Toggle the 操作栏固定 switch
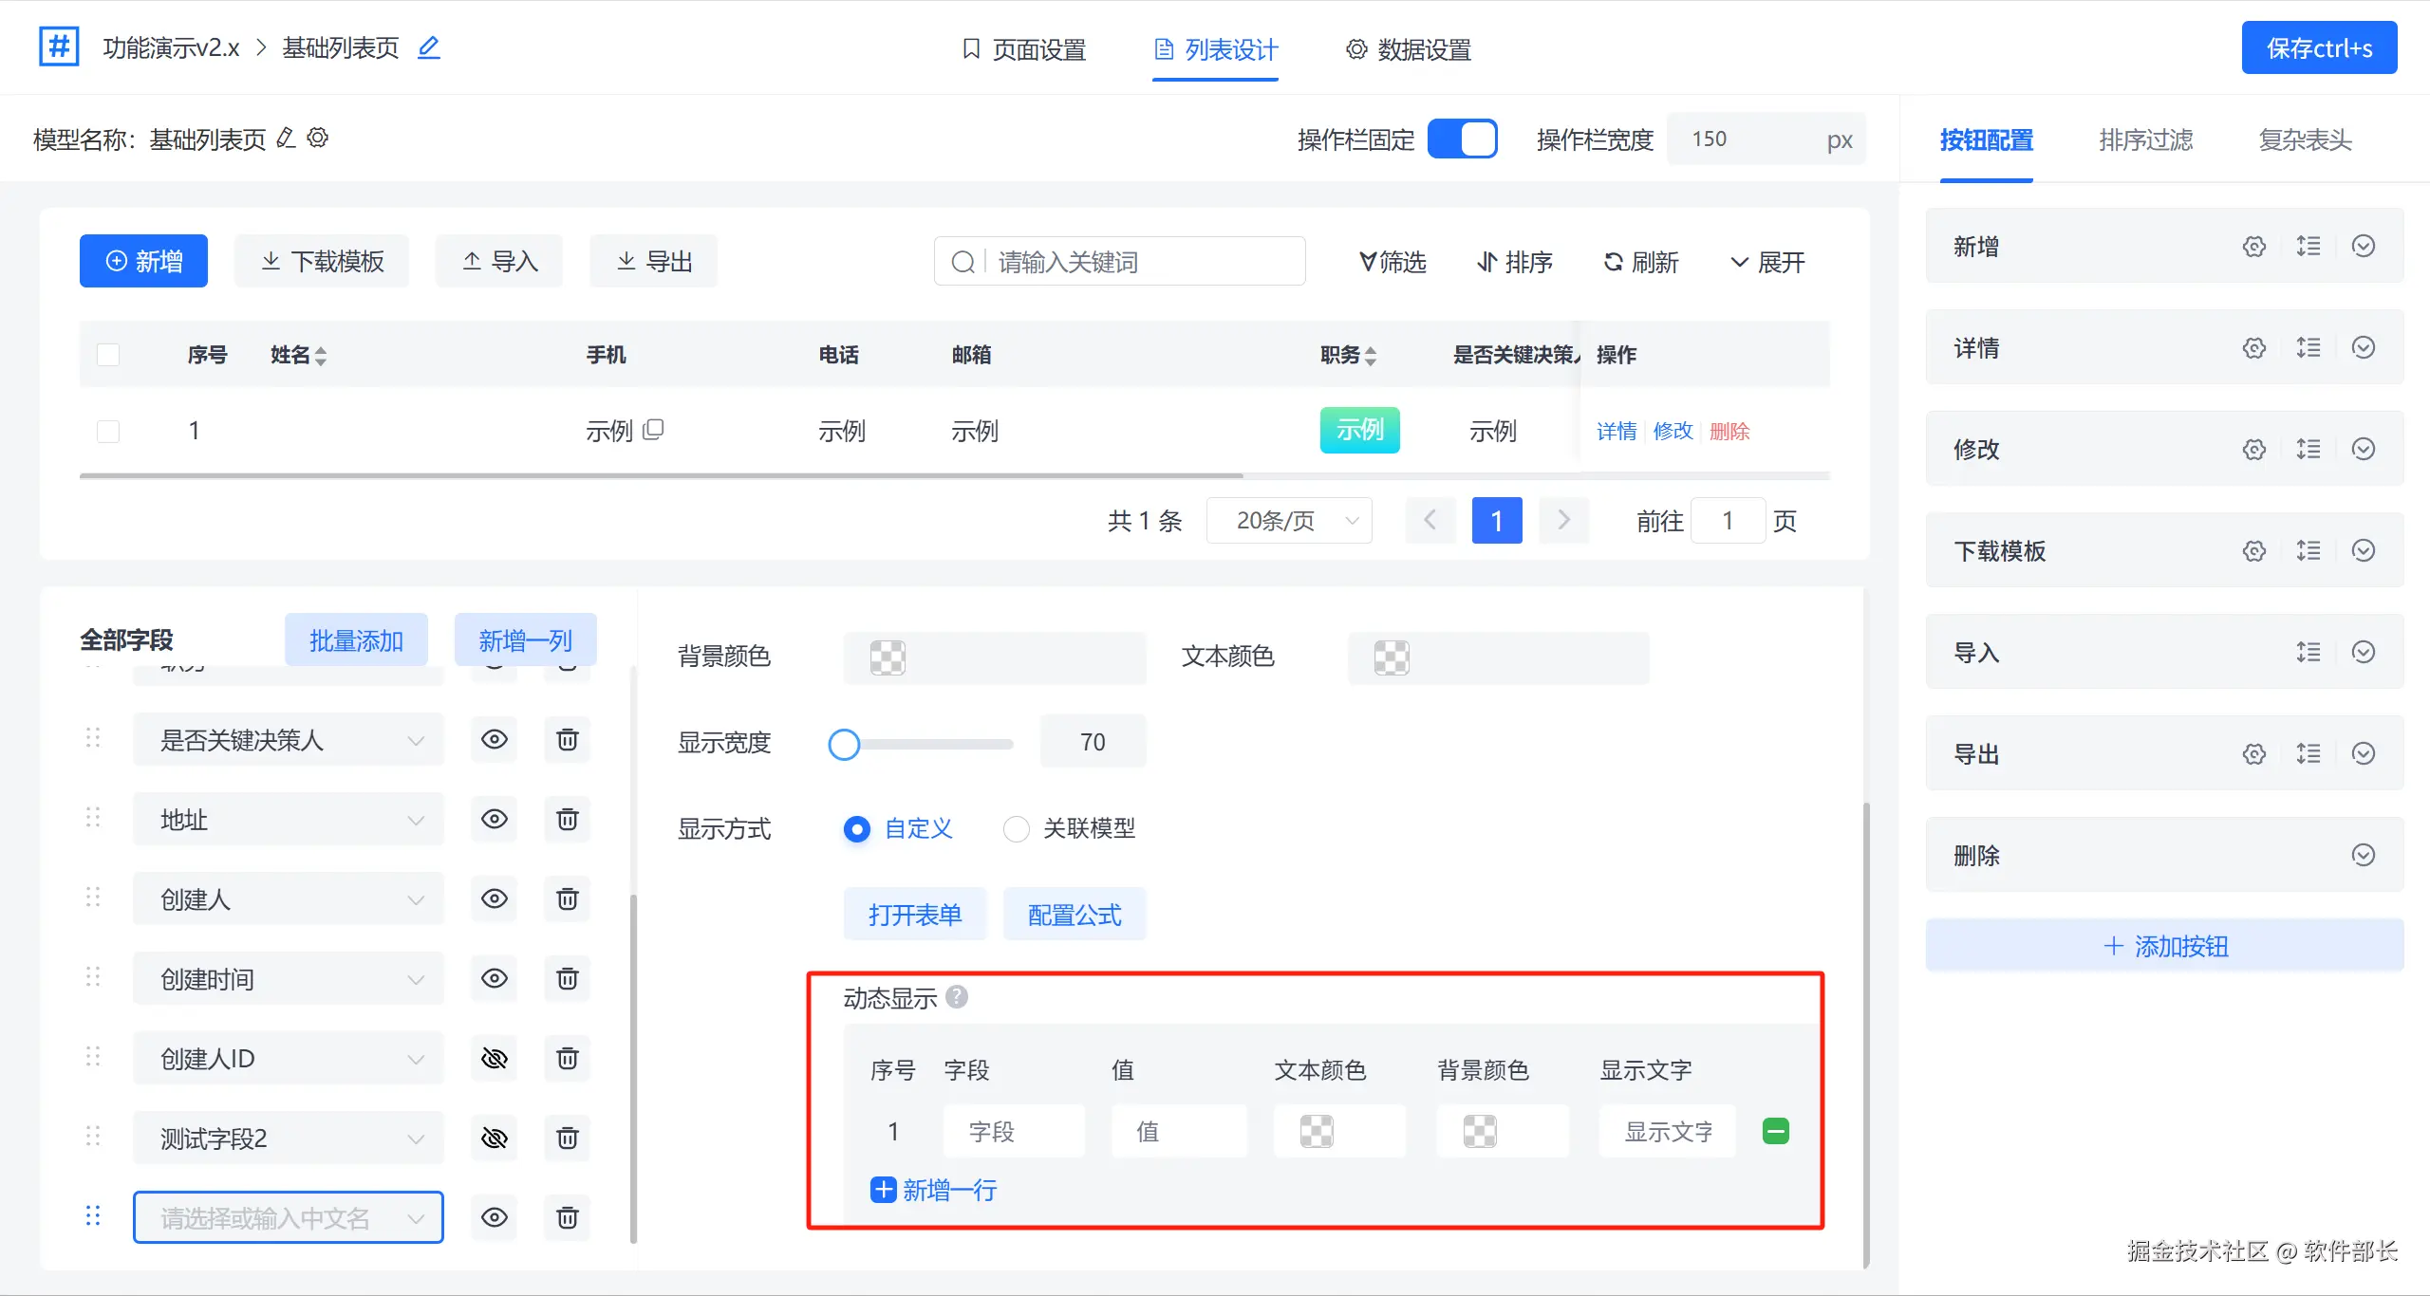The height and width of the screenshot is (1296, 2430). point(1462,139)
